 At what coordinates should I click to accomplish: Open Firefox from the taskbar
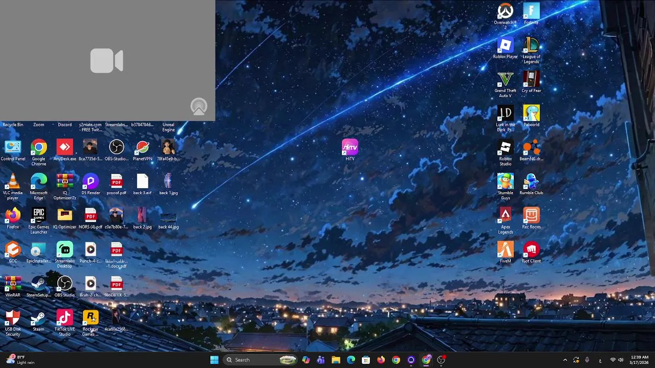381,360
